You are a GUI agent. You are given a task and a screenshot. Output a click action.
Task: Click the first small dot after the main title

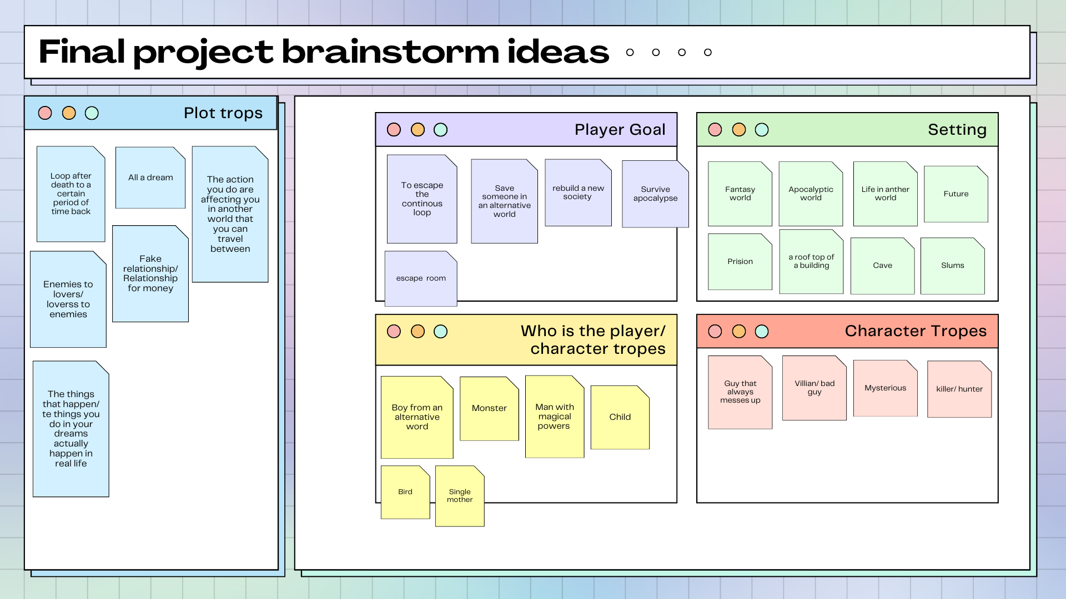click(x=630, y=52)
